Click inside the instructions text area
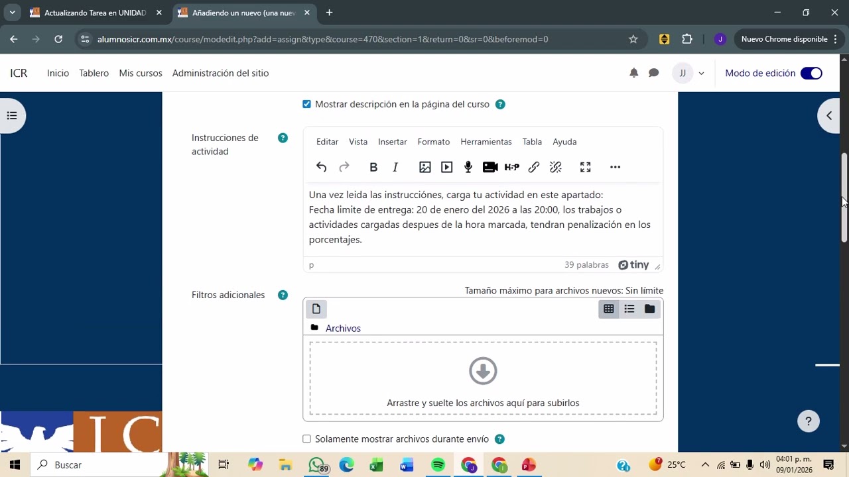849x477 pixels. (x=483, y=219)
